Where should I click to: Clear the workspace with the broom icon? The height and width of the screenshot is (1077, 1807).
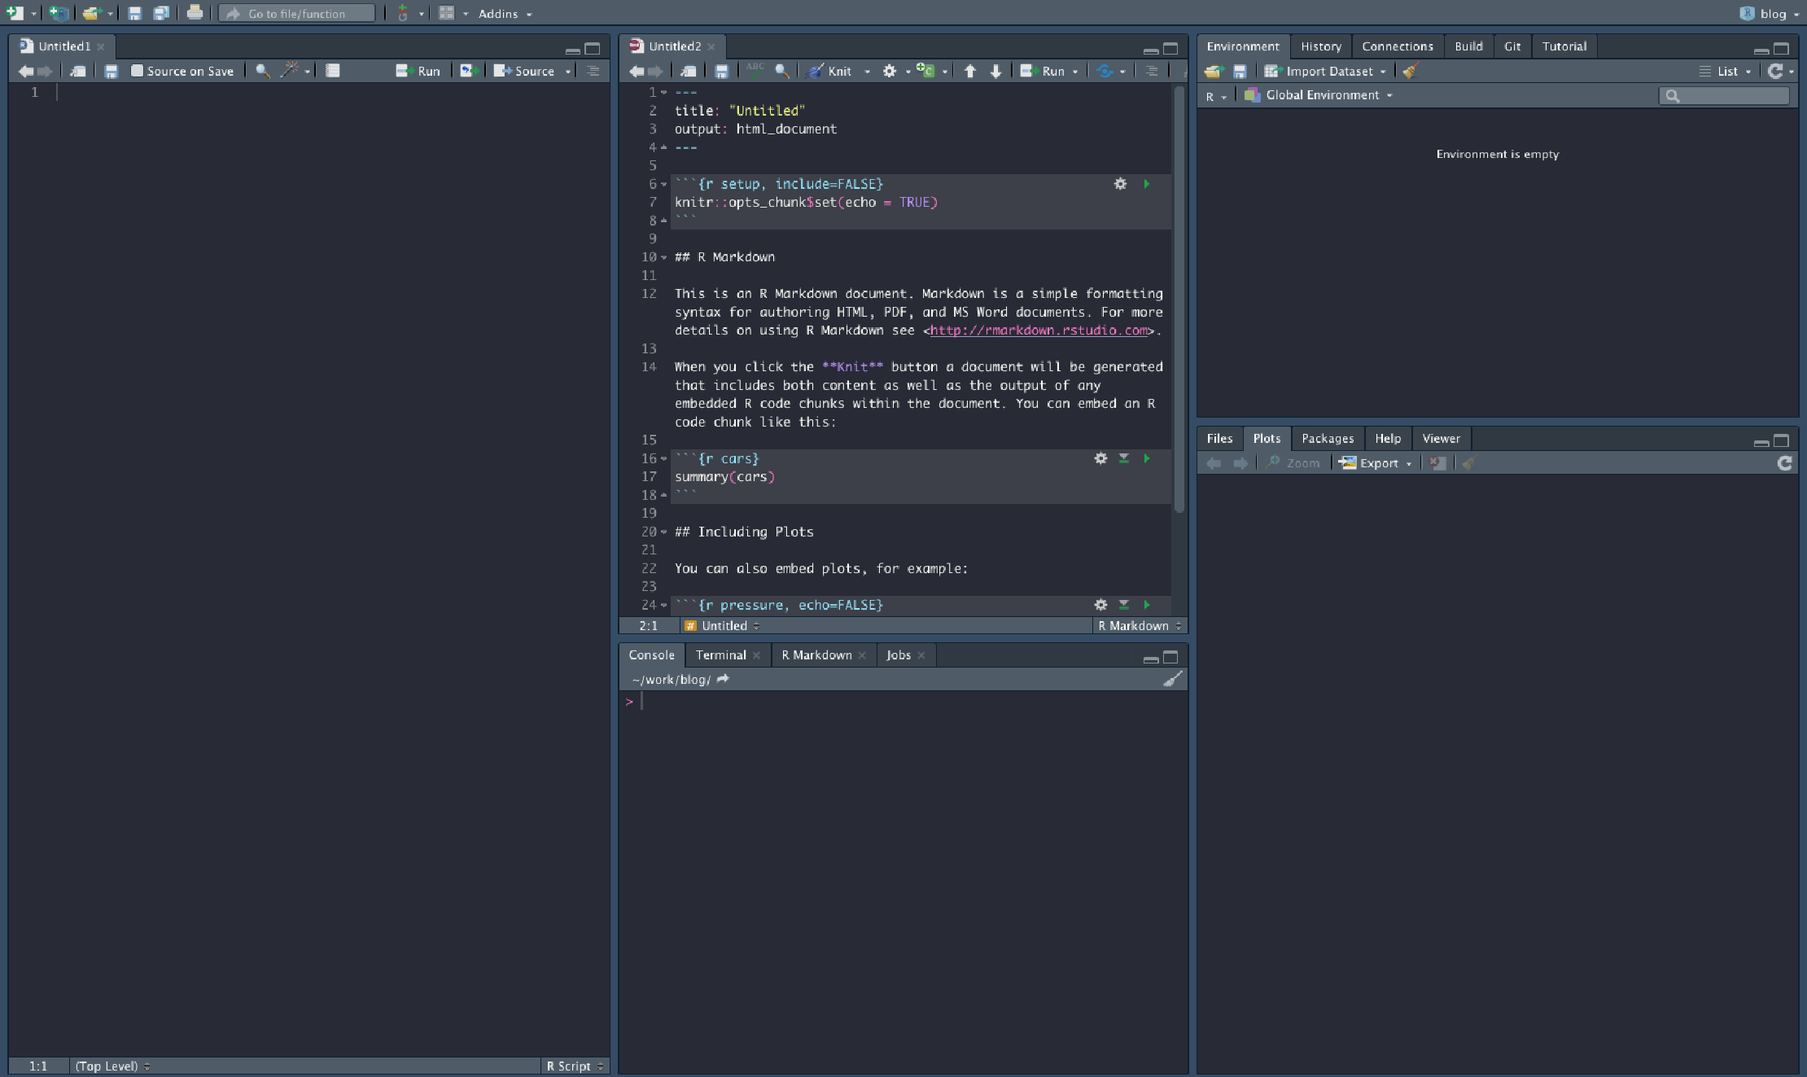tap(1411, 71)
